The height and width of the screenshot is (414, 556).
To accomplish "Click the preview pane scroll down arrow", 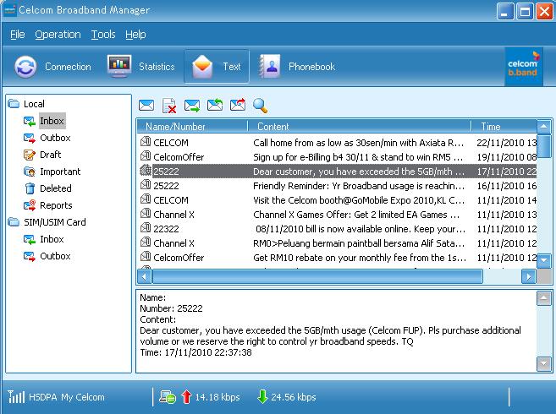I will click(543, 363).
